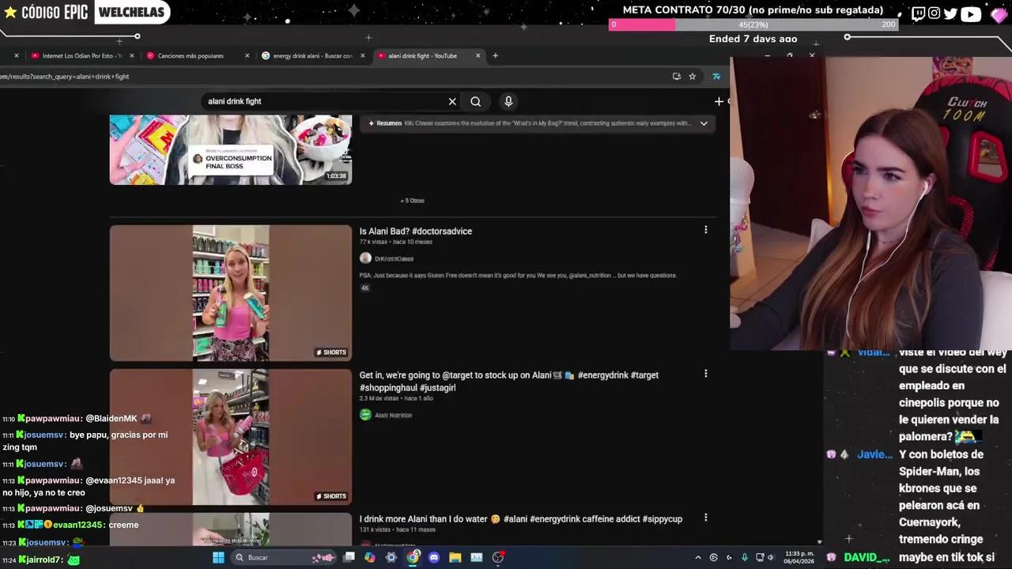Image resolution: width=1012 pixels, height=569 pixels.
Task: Open the three-dot menu on 'I drink more Alani' video
Action: tap(705, 518)
